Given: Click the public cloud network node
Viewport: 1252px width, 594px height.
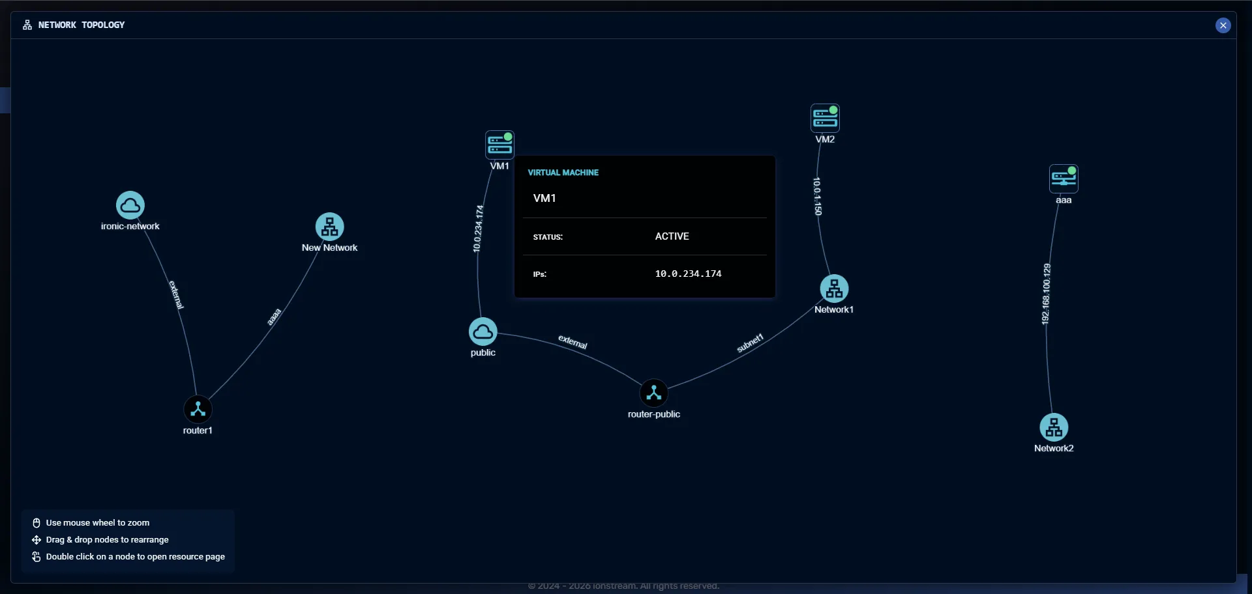Looking at the screenshot, I should point(483,332).
